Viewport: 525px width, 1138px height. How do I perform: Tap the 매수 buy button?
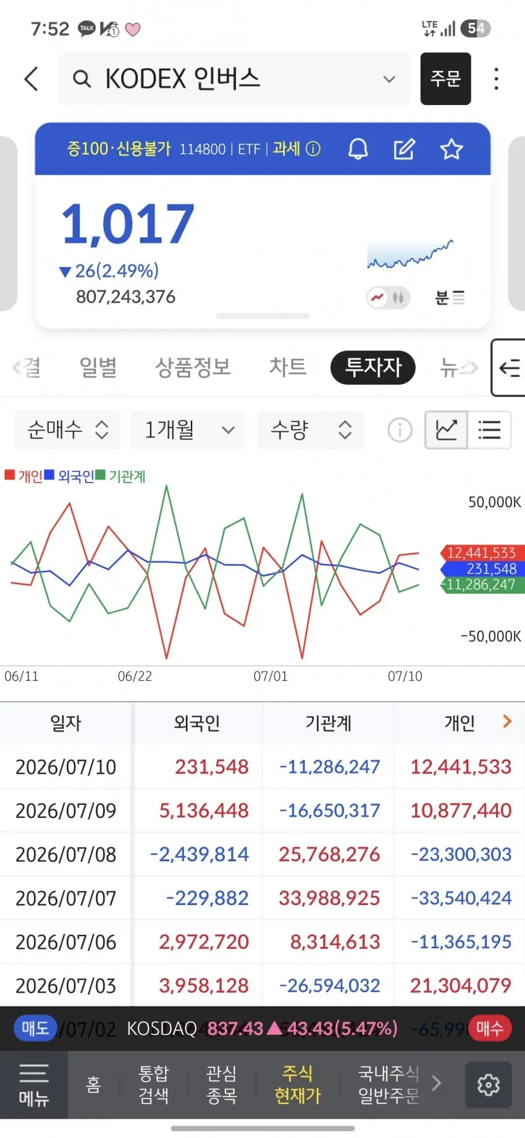[x=490, y=1029]
